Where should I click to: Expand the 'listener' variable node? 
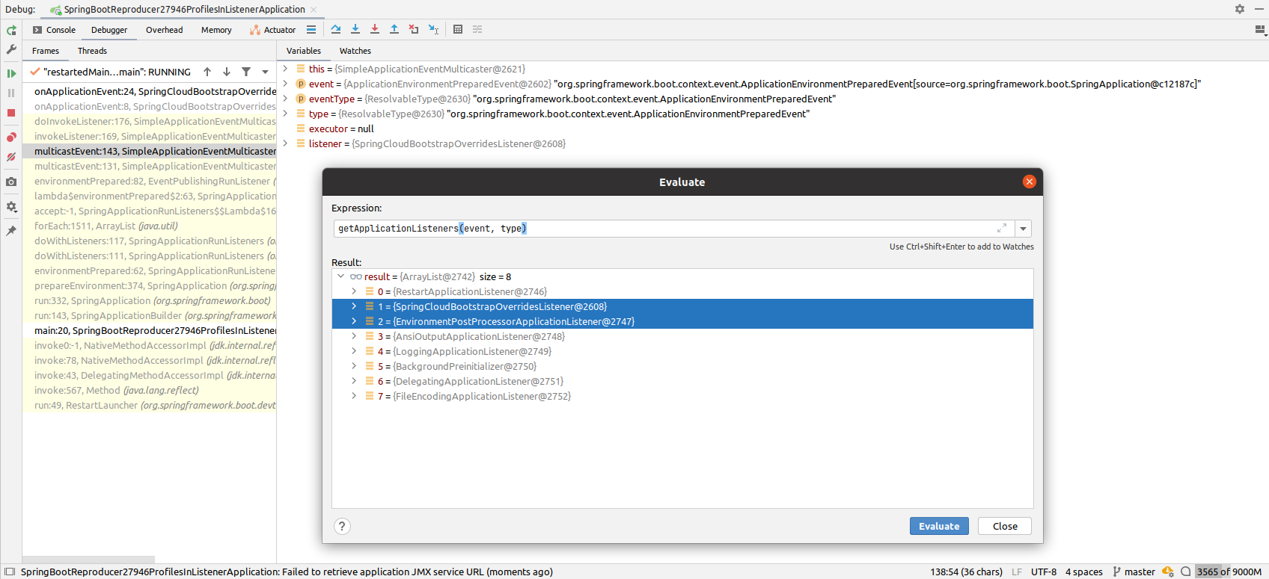click(285, 143)
